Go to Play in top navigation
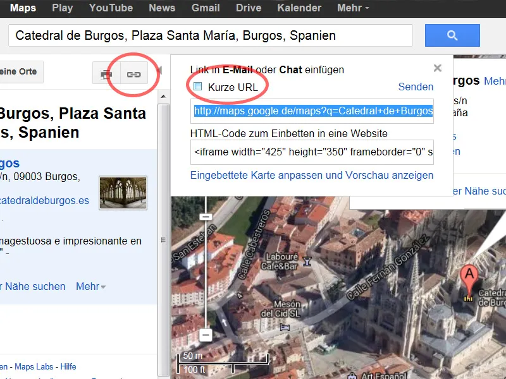The height and width of the screenshot is (379, 506). click(x=62, y=8)
